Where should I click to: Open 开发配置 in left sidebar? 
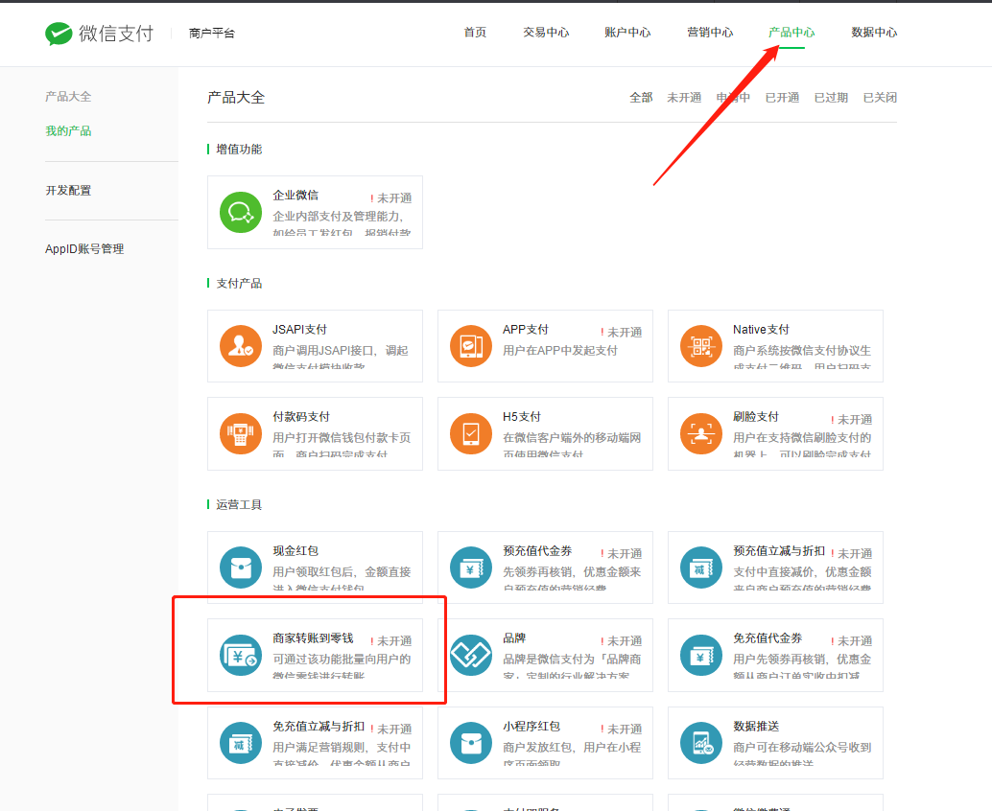(x=68, y=191)
